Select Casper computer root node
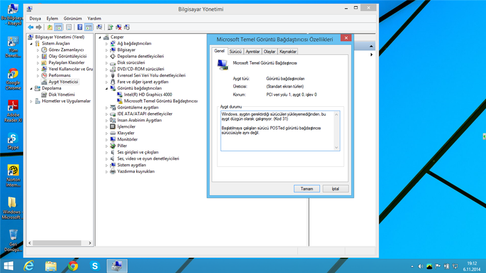This screenshot has width=486, height=273. 117,37
